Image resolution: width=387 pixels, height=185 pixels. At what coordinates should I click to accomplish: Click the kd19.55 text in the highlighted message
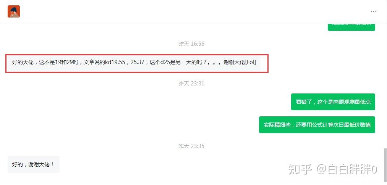pos(115,62)
